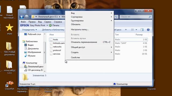Click the change view icon
Screen dimensions: 172x96
132,30
